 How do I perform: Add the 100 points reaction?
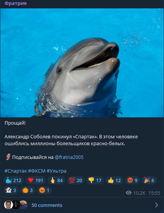(x=76, y=180)
